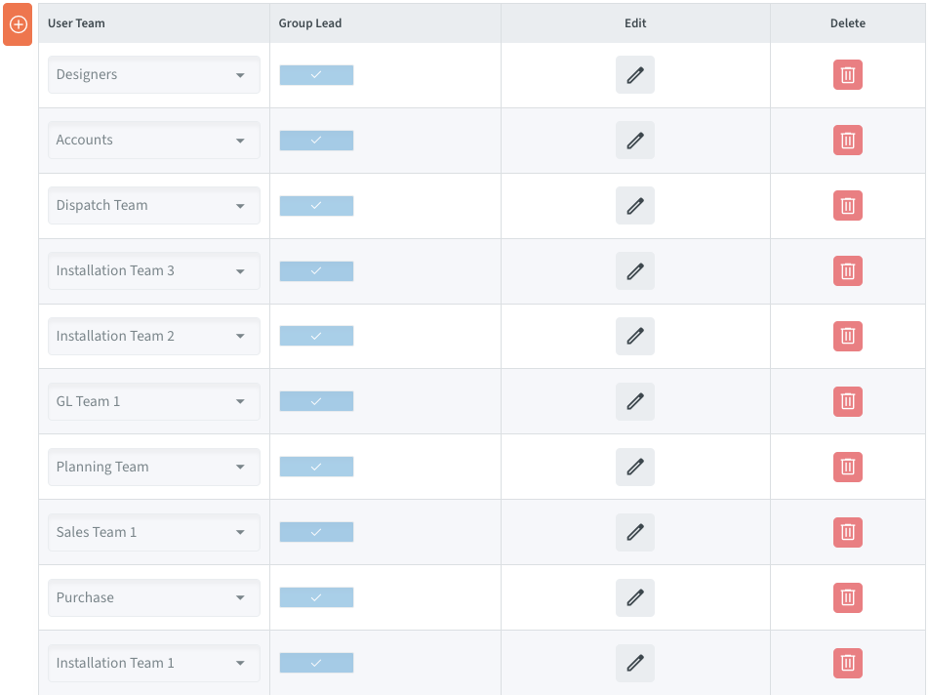Click pencil icon for Dispatch Team
The height and width of the screenshot is (695, 928).
click(635, 206)
